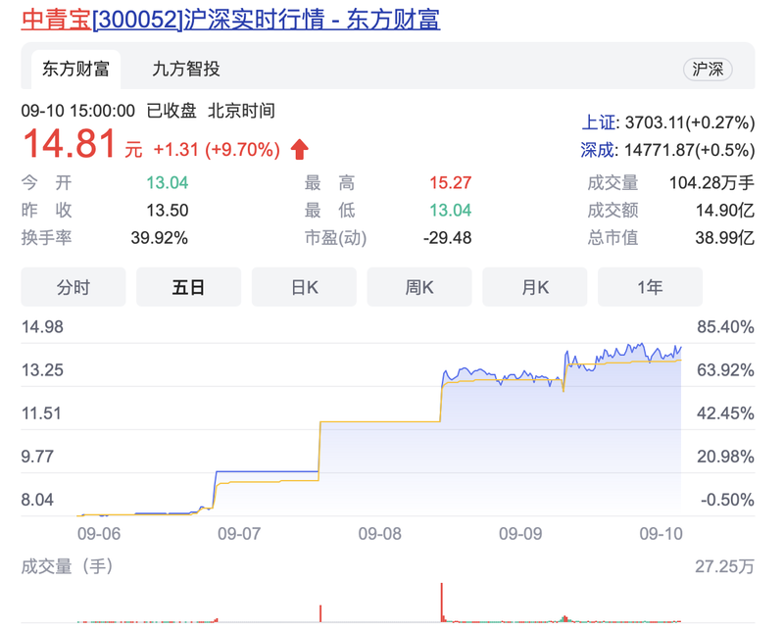Viewport: 784px width, 630px height.
Task: Open the 上证 index link
Action: [598, 122]
